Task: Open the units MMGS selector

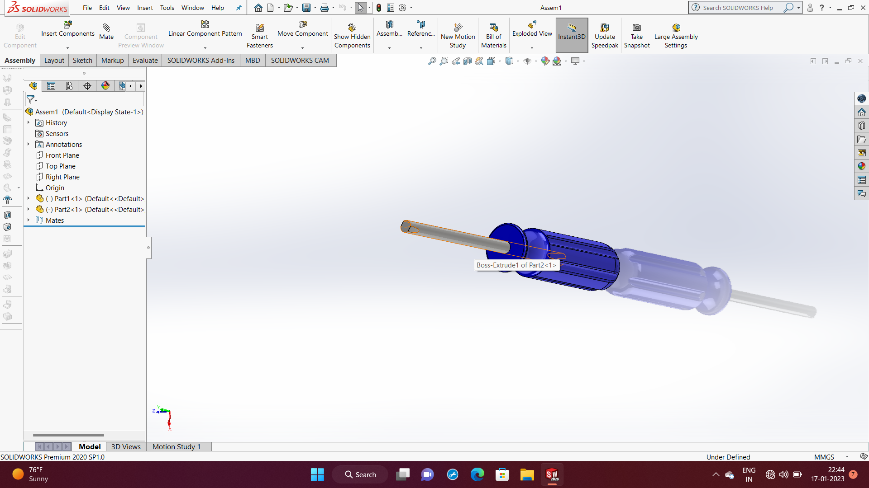Action: pyautogui.click(x=831, y=457)
